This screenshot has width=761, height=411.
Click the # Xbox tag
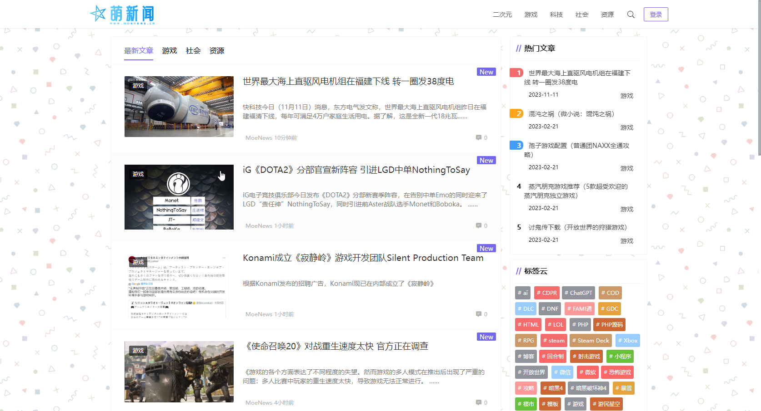(x=628, y=341)
